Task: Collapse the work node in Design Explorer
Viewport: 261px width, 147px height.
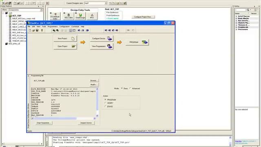Action: [x=4, y=13]
